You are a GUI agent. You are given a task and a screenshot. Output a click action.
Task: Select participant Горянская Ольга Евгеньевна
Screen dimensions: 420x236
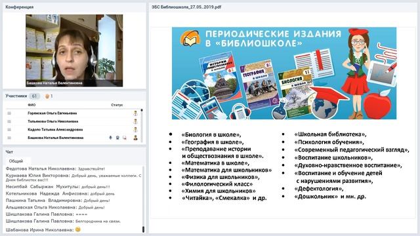pos(52,113)
